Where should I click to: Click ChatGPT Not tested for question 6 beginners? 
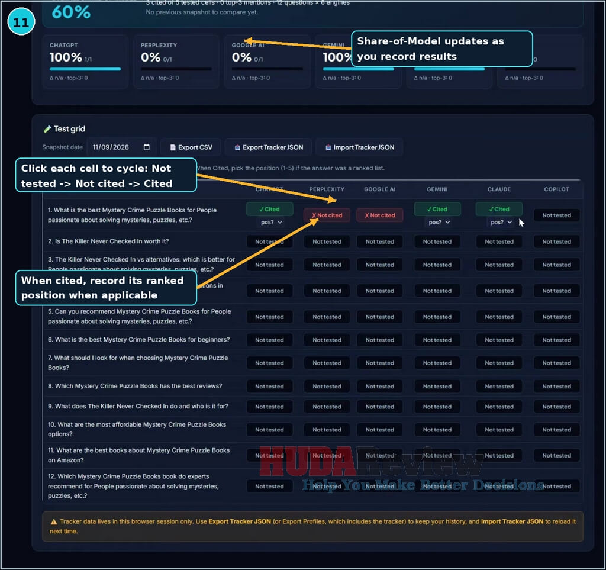click(269, 340)
